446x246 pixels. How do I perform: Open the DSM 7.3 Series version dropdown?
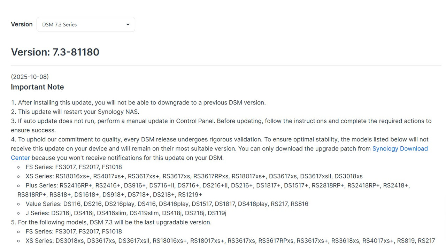point(86,24)
